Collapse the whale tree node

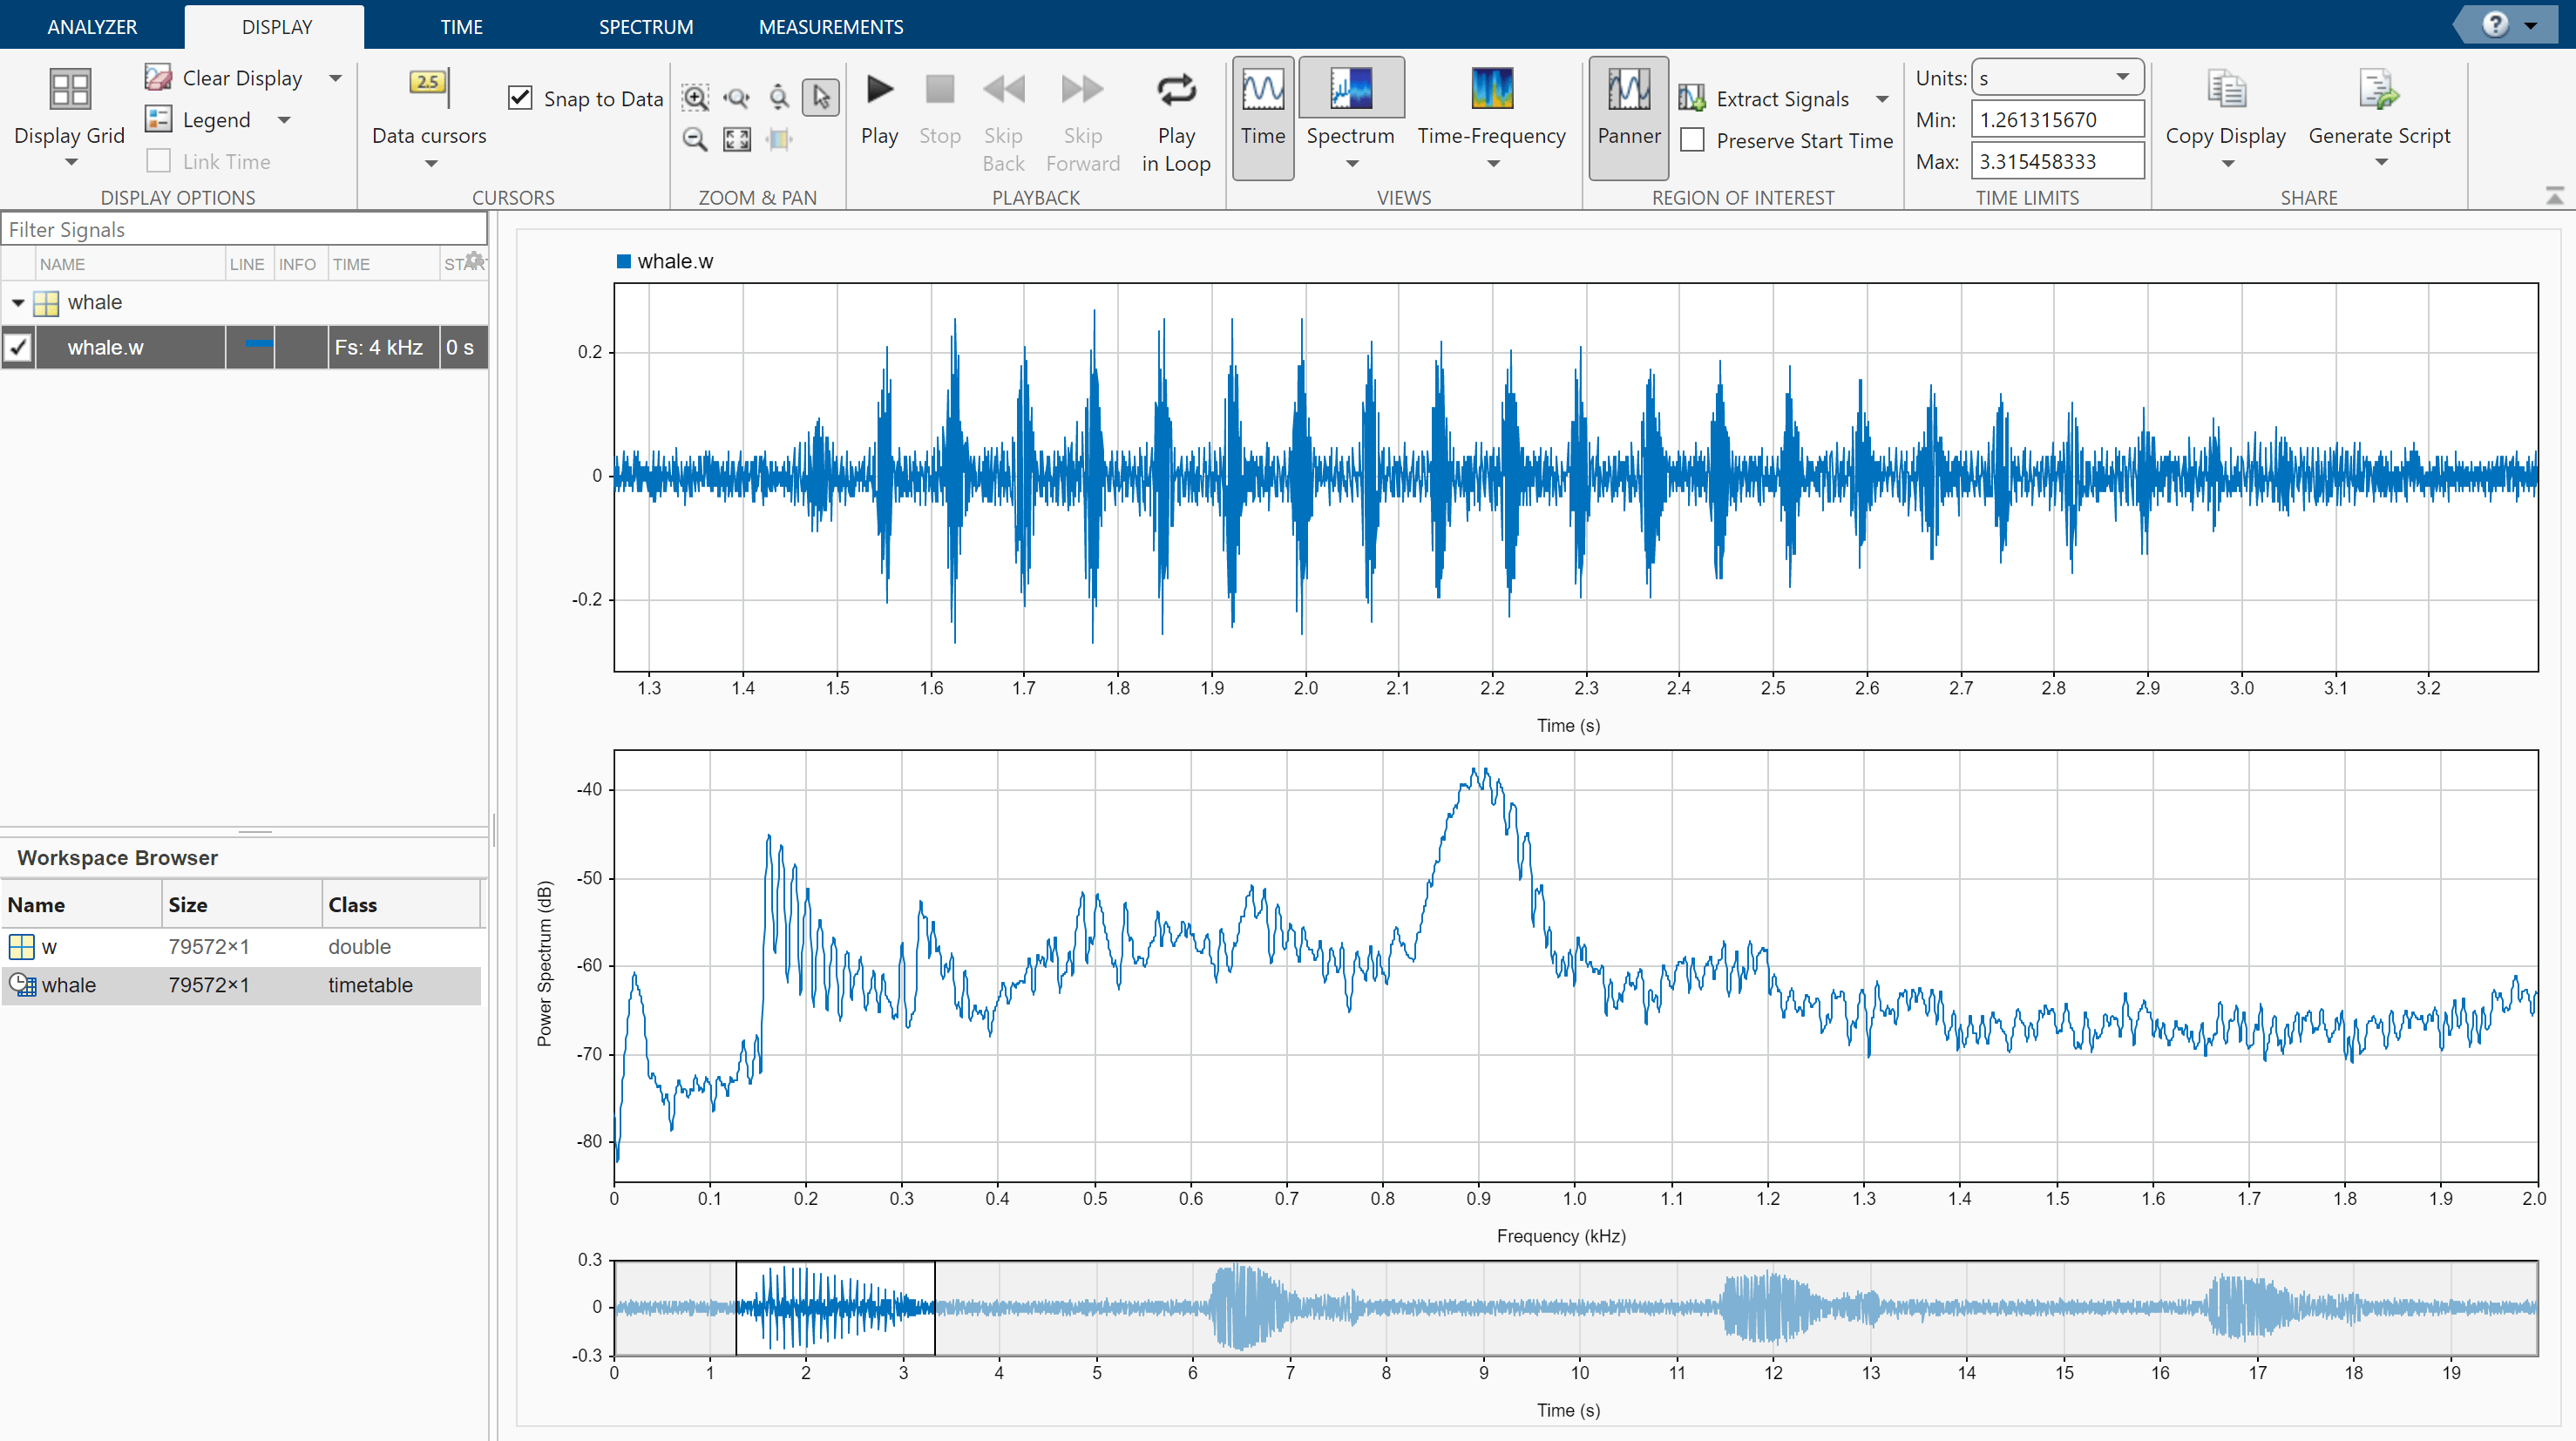click(18, 303)
